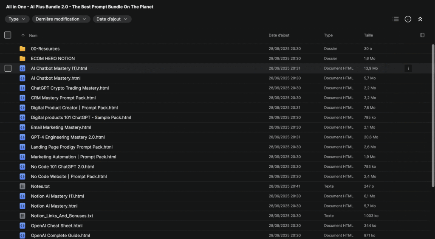The width and height of the screenshot is (435, 239).
Task: Sort by the Taille column header
Action: tap(368, 35)
